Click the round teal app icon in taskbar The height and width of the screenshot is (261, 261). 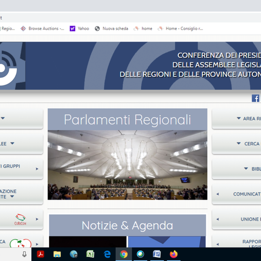140,254
